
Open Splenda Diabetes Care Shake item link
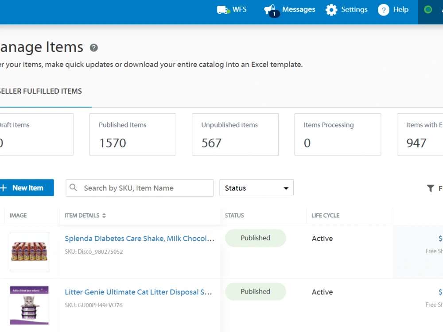click(x=139, y=239)
